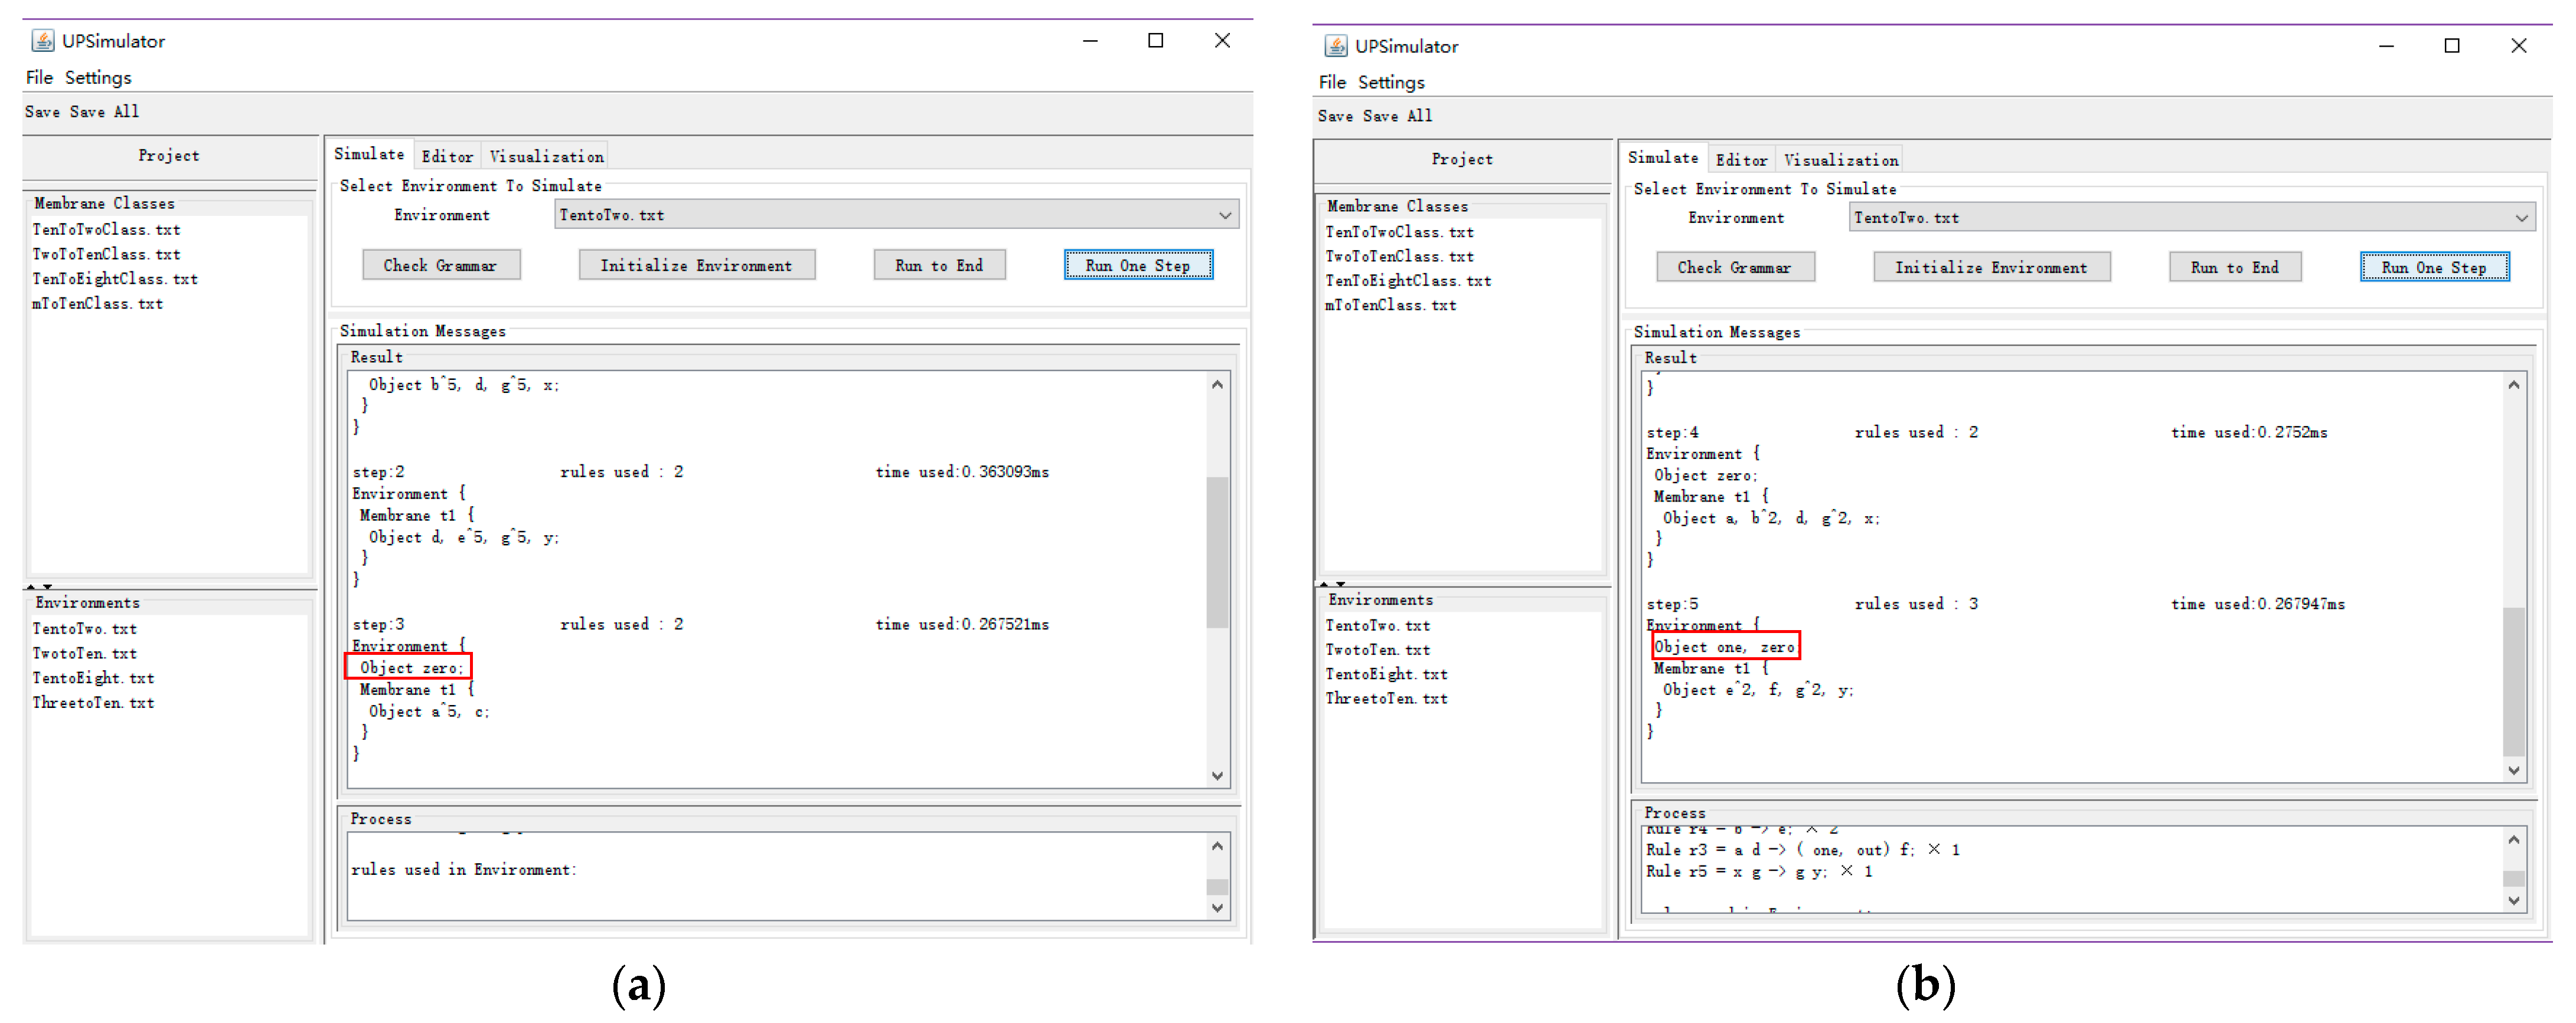Click Process scroll-up arrow in window (a)
Screen dimensions: 2576x1023
click(1217, 846)
